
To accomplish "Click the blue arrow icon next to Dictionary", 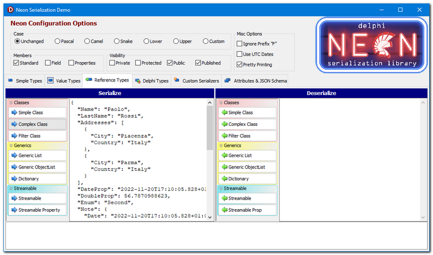I will [x=15, y=179].
